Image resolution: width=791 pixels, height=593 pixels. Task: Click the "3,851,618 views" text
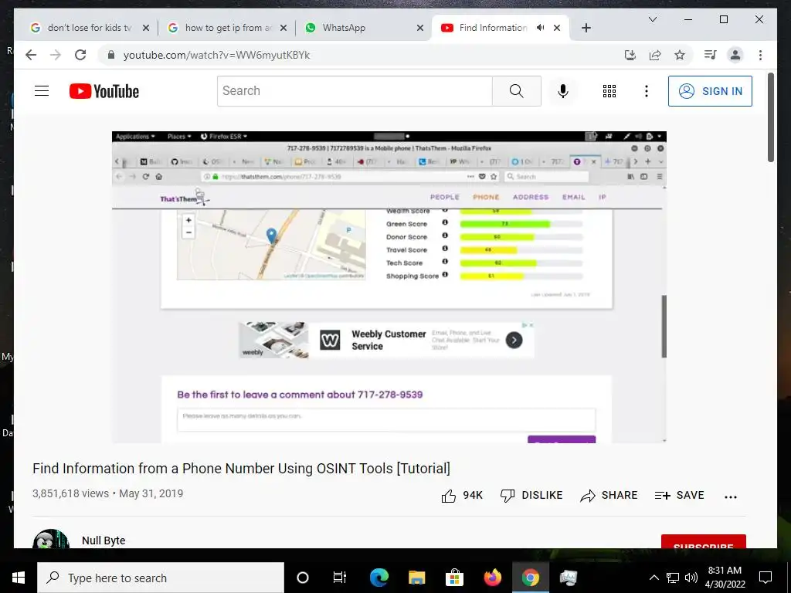pos(70,493)
